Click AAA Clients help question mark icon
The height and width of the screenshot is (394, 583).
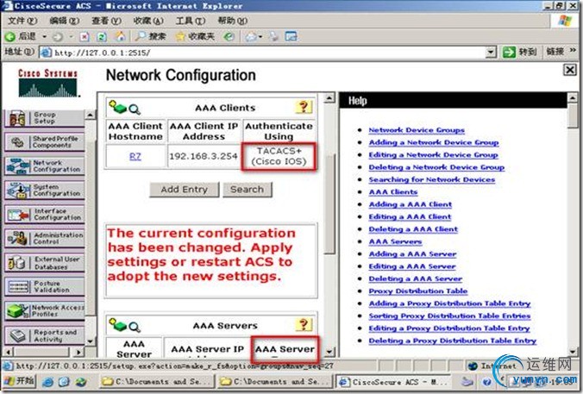pos(304,107)
